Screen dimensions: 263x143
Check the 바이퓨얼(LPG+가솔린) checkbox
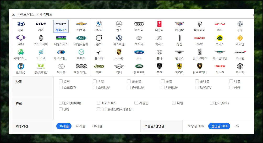tap(98, 109)
